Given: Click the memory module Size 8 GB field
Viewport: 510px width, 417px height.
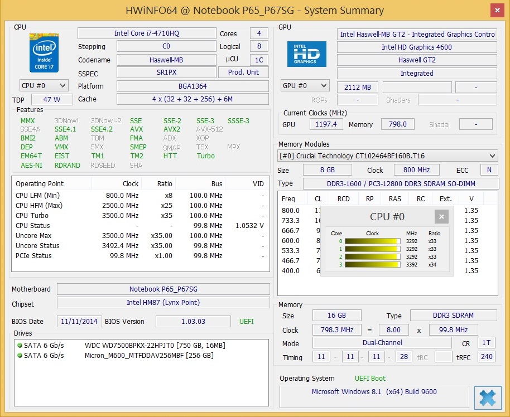Looking at the screenshot, I should coord(328,170).
